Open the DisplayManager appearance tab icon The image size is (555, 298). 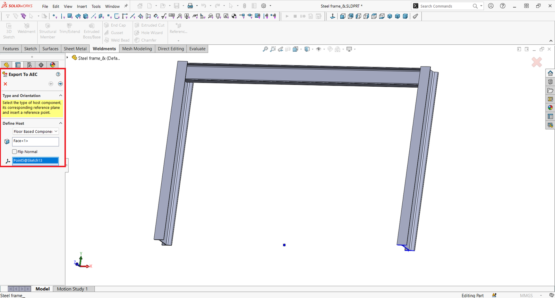click(x=52, y=65)
